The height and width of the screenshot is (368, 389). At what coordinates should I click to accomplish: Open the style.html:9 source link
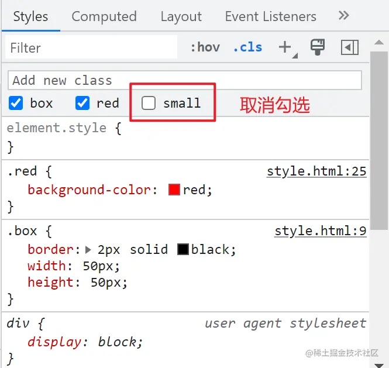321,231
